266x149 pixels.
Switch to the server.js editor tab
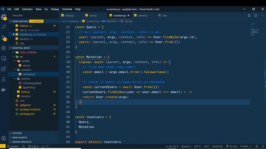(143, 16)
